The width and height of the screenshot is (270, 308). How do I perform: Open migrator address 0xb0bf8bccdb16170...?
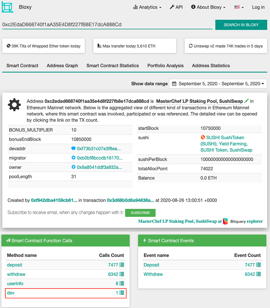(100, 158)
